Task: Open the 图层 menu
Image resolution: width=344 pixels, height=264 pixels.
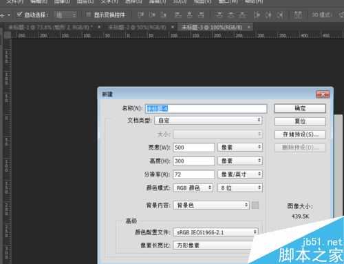Action: tap(85, 2)
